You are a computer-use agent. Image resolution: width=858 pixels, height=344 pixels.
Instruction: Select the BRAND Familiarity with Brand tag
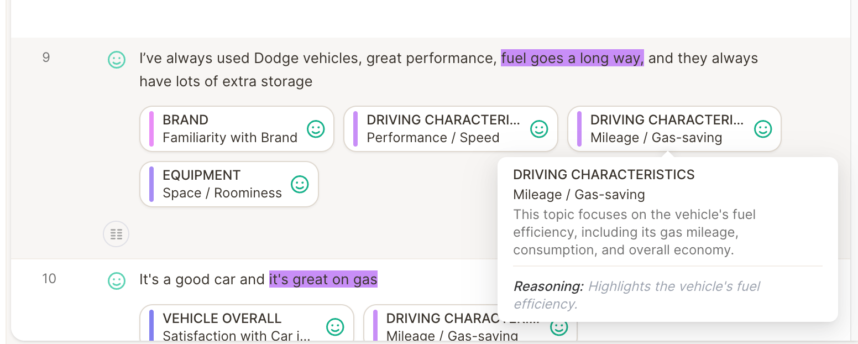237,129
